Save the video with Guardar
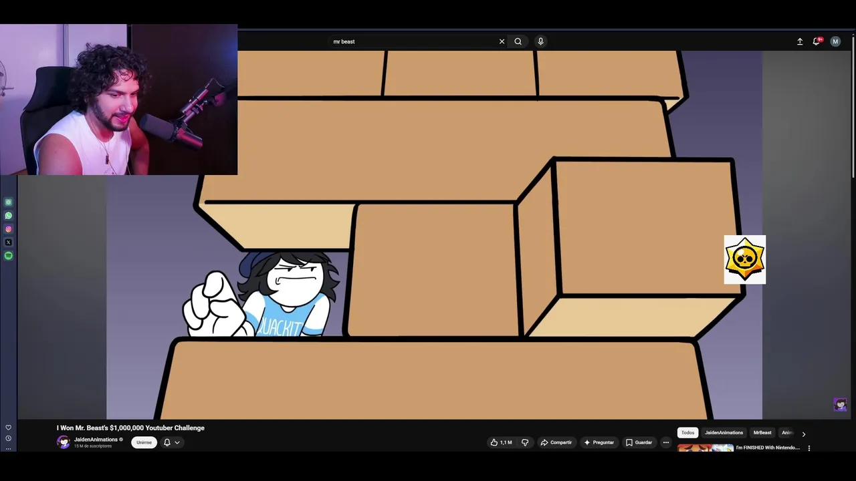 [639, 442]
